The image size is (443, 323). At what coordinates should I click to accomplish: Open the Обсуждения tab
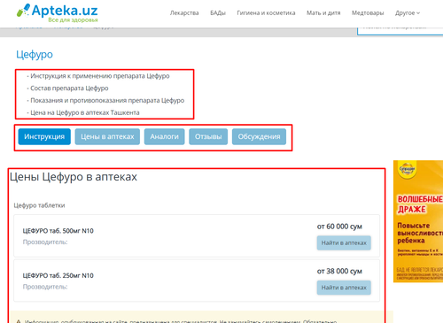[259, 136]
